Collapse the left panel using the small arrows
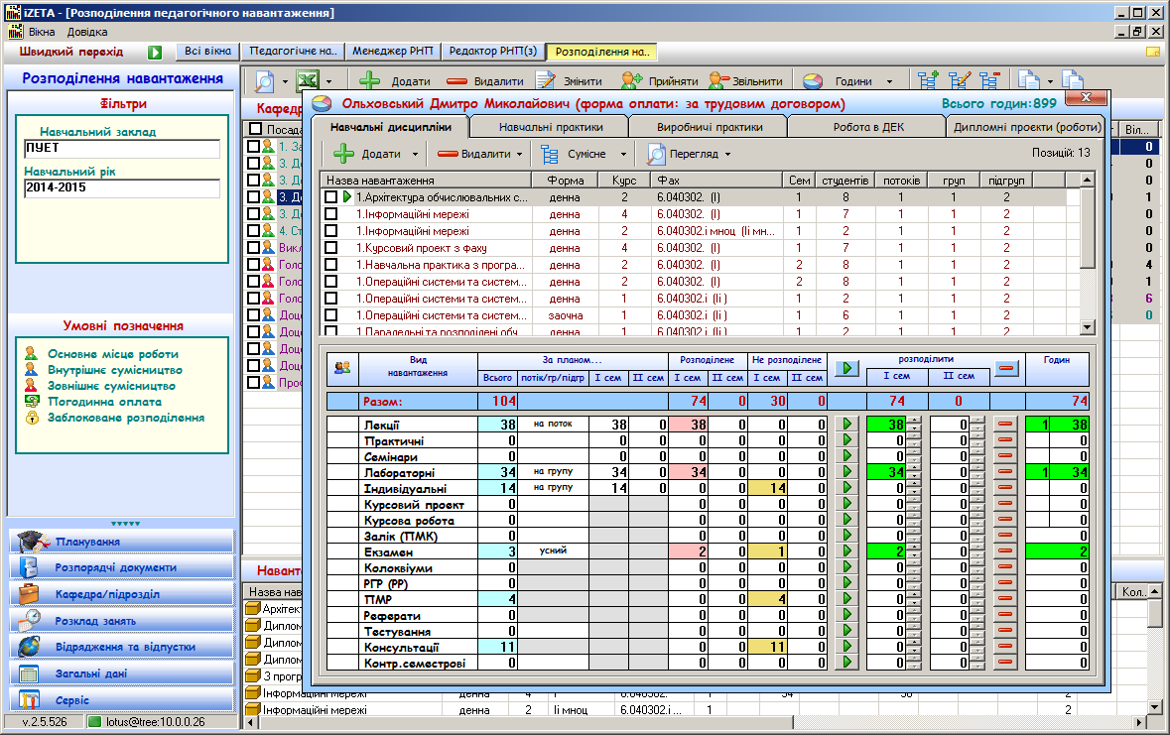This screenshot has height=735, width=1170. (x=125, y=523)
